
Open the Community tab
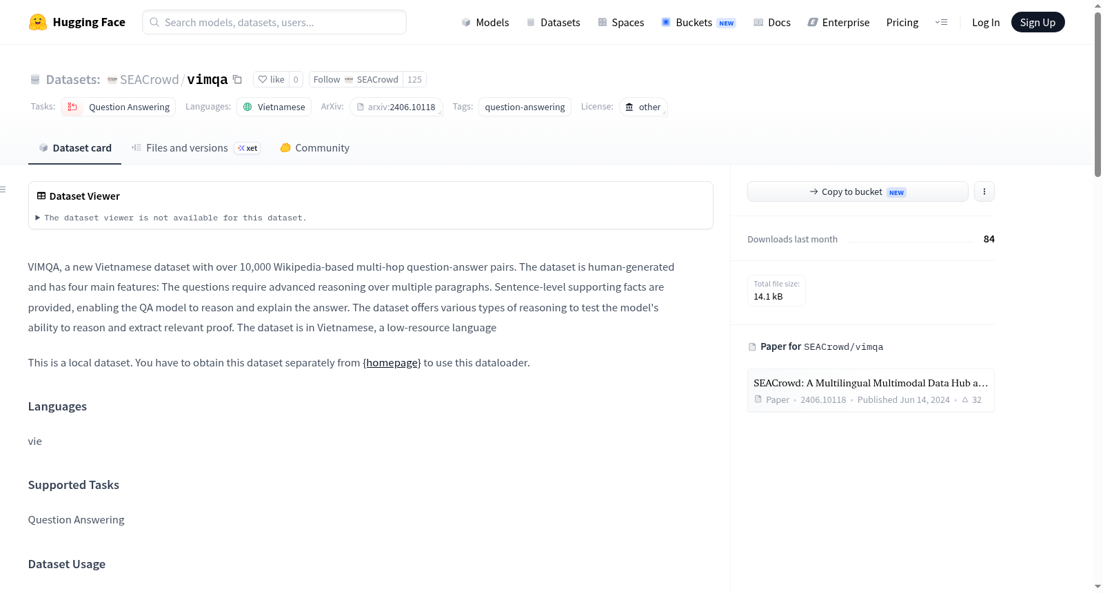(x=314, y=148)
